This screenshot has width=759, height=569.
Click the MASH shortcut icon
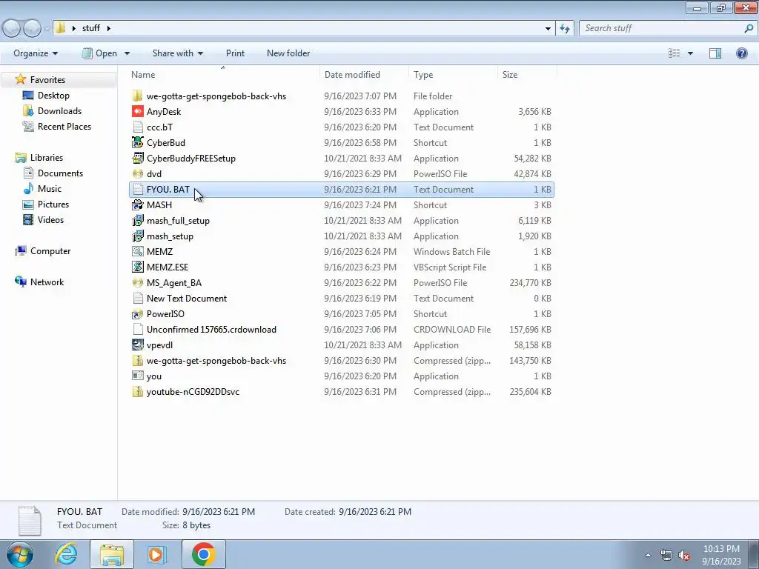137,205
